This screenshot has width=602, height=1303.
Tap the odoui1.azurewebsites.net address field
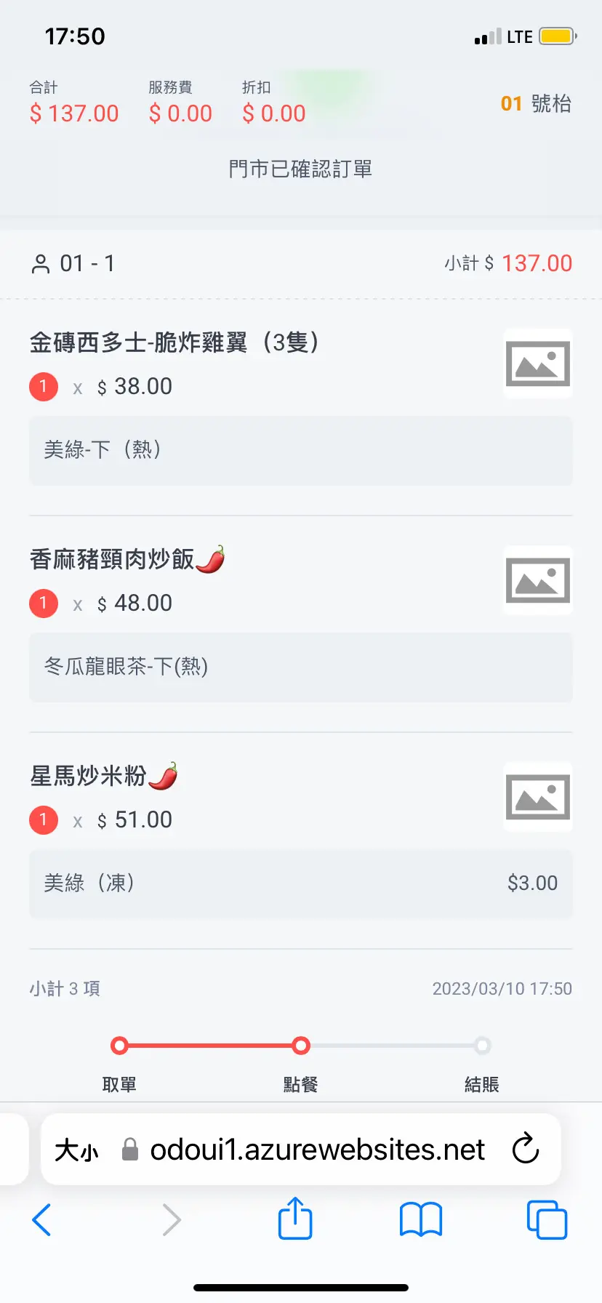(x=317, y=1150)
